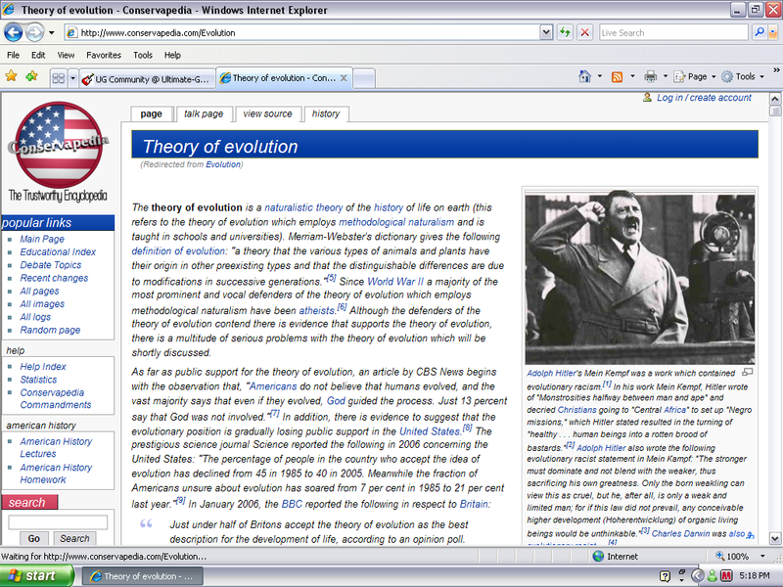783x587 pixels.
Task: Expand the recent pages dropdown next to Forward
Action: click(52, 33)
